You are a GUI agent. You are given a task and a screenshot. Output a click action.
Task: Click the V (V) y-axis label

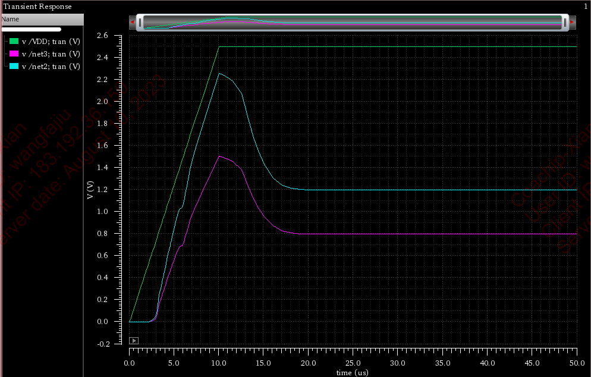(x=91, y=189)
